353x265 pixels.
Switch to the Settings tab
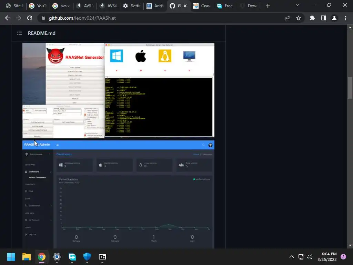(x=132, y=6)
